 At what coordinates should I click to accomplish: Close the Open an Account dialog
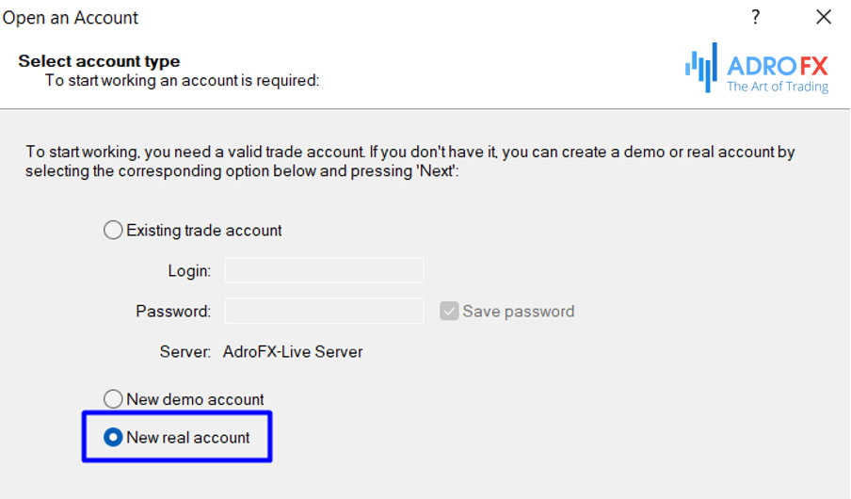tap(824, 17)
